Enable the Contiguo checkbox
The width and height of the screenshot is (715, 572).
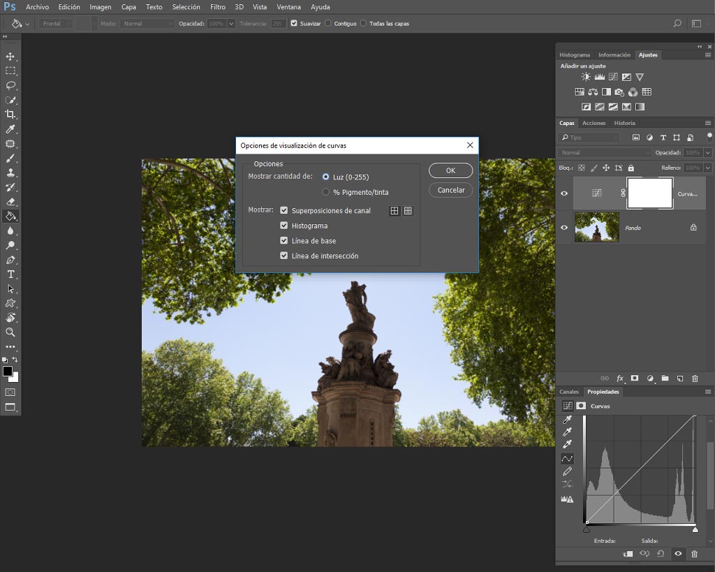click(x=328, y=23)
